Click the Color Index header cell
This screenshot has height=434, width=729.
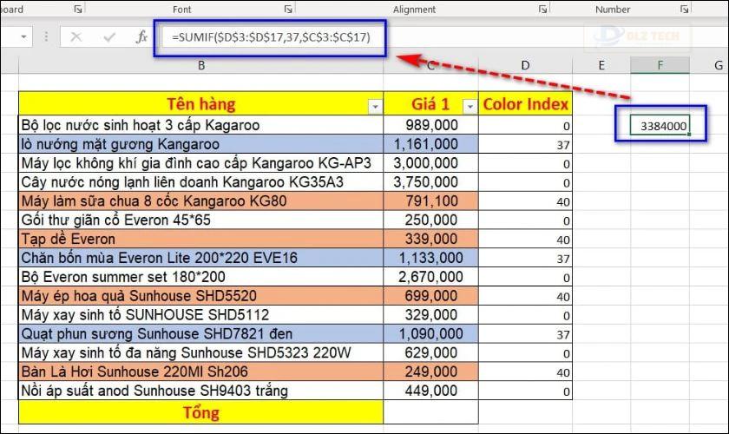(x=525, y=104)
